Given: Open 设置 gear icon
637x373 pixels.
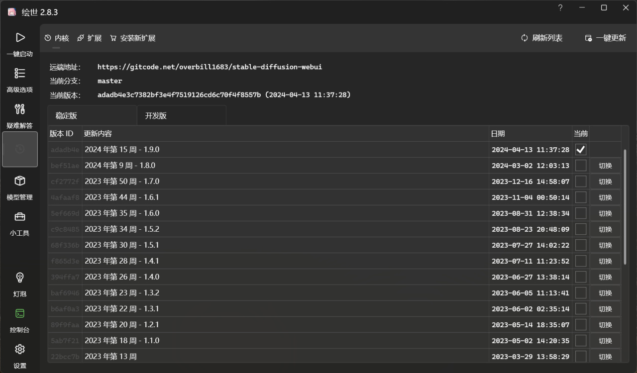Looking at the screenshot, I should pyautogui.click(x=20, y=349).
